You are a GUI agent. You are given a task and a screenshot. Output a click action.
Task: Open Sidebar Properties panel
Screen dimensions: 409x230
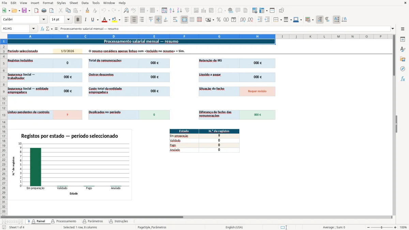coord(403,40)
